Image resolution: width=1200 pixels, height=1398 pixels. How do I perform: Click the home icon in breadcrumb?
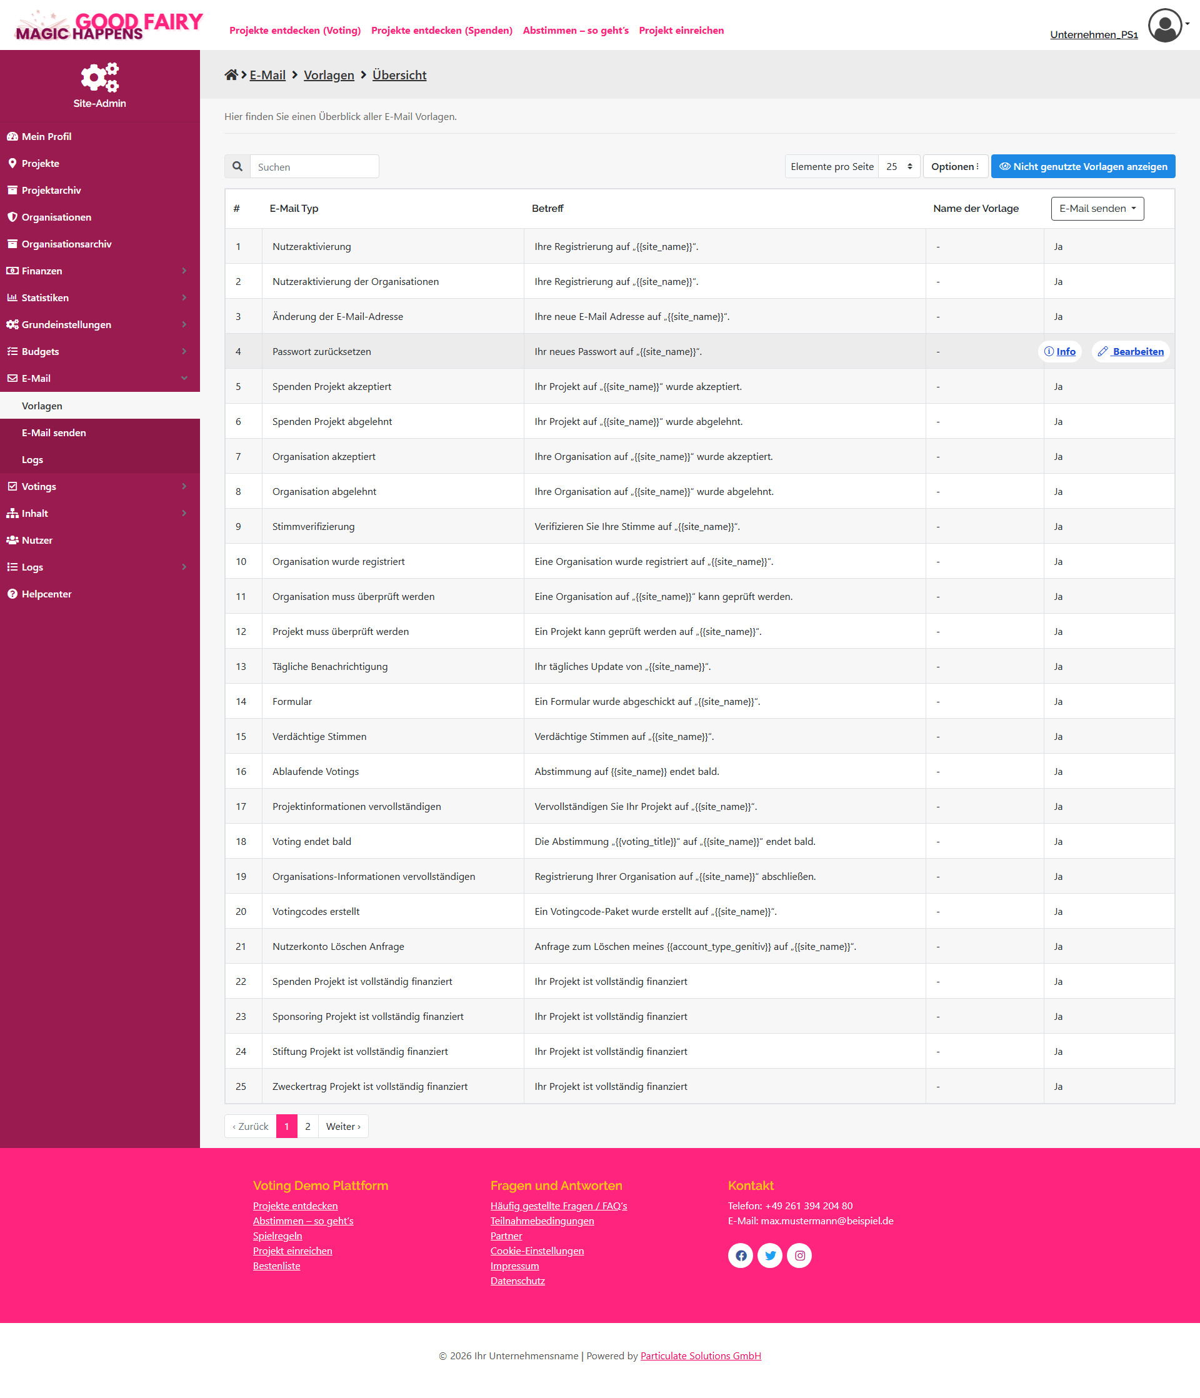[231, 75]
